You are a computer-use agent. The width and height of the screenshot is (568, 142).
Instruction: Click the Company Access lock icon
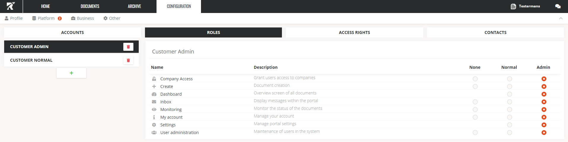154,79
